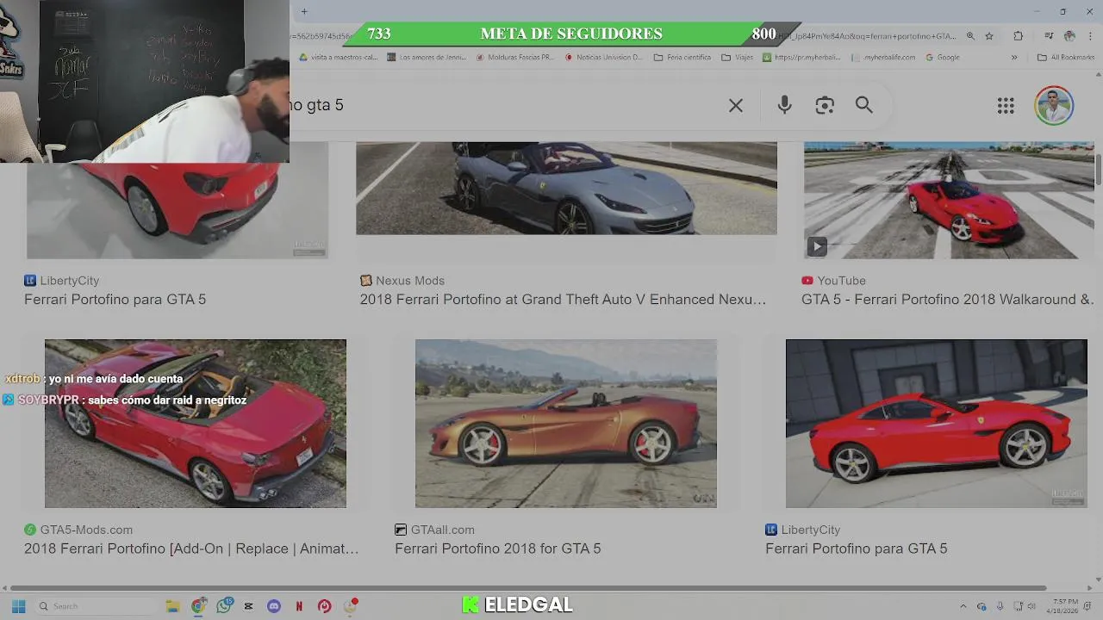
Task: Open the volume speaker tray icon
Action: pyautogui.click(x=1031, y=606)
